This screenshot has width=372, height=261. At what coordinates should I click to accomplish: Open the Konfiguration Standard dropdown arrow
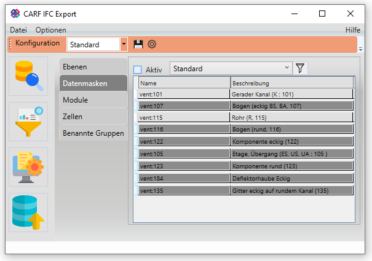(x=124, y=44)
